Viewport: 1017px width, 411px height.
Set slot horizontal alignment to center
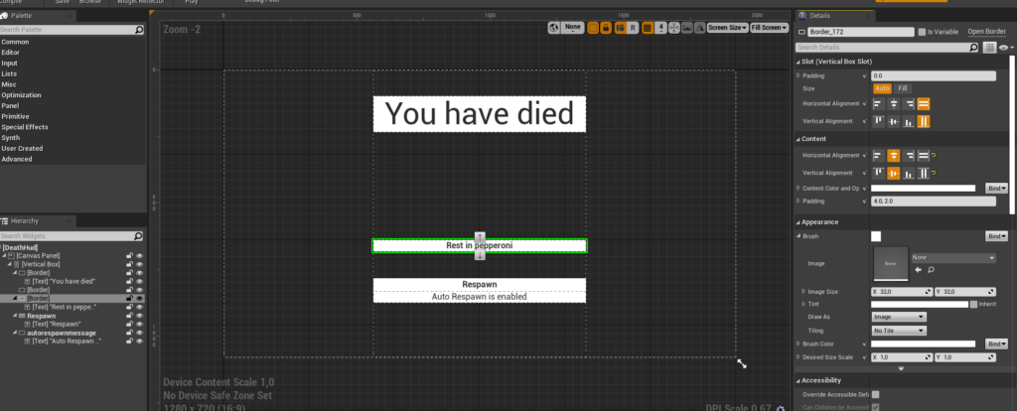[x=894, y=103]
